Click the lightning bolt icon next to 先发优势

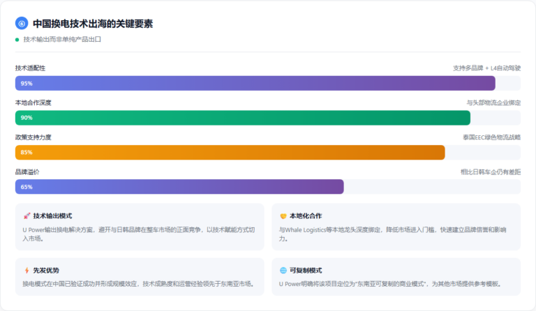[27, 271]
